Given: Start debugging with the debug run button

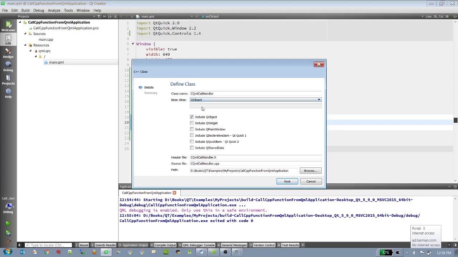Looking at the screenshot, I should click(x=8, y=233).
